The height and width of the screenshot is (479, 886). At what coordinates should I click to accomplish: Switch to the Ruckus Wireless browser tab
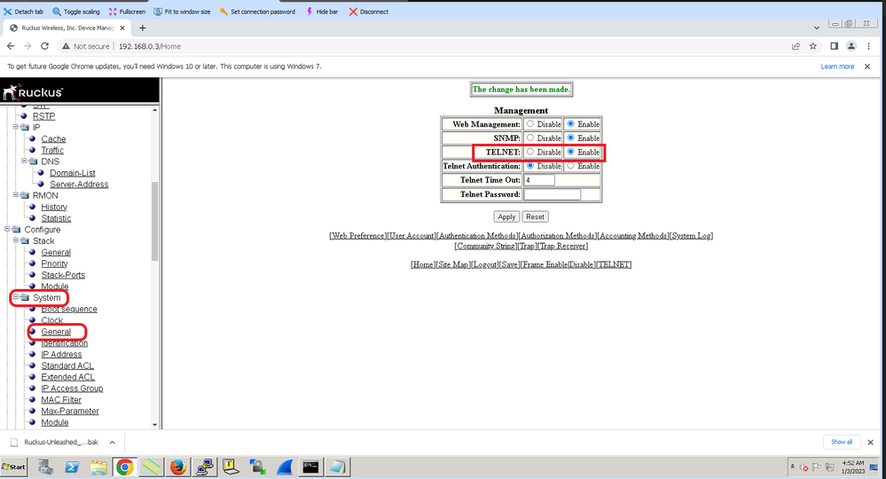[x=67, y=27]
